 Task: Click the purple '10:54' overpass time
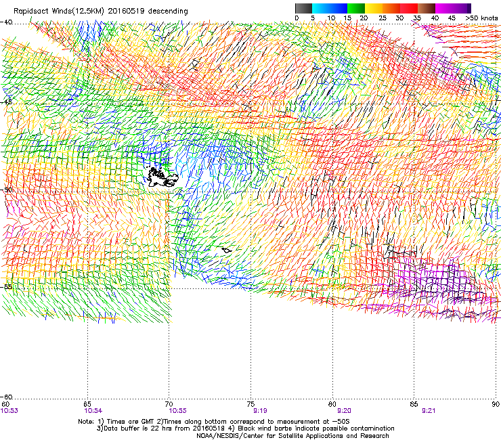tap(93, 411)
